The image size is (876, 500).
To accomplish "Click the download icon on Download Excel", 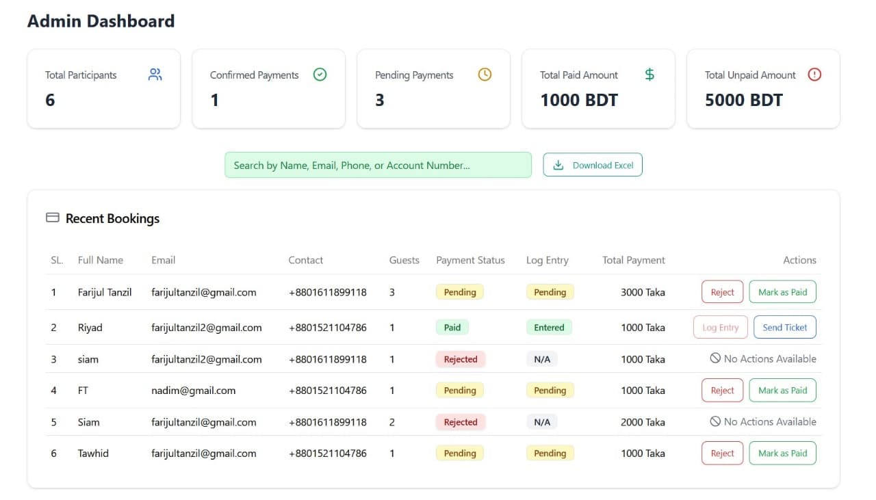I will coord(558,164).
